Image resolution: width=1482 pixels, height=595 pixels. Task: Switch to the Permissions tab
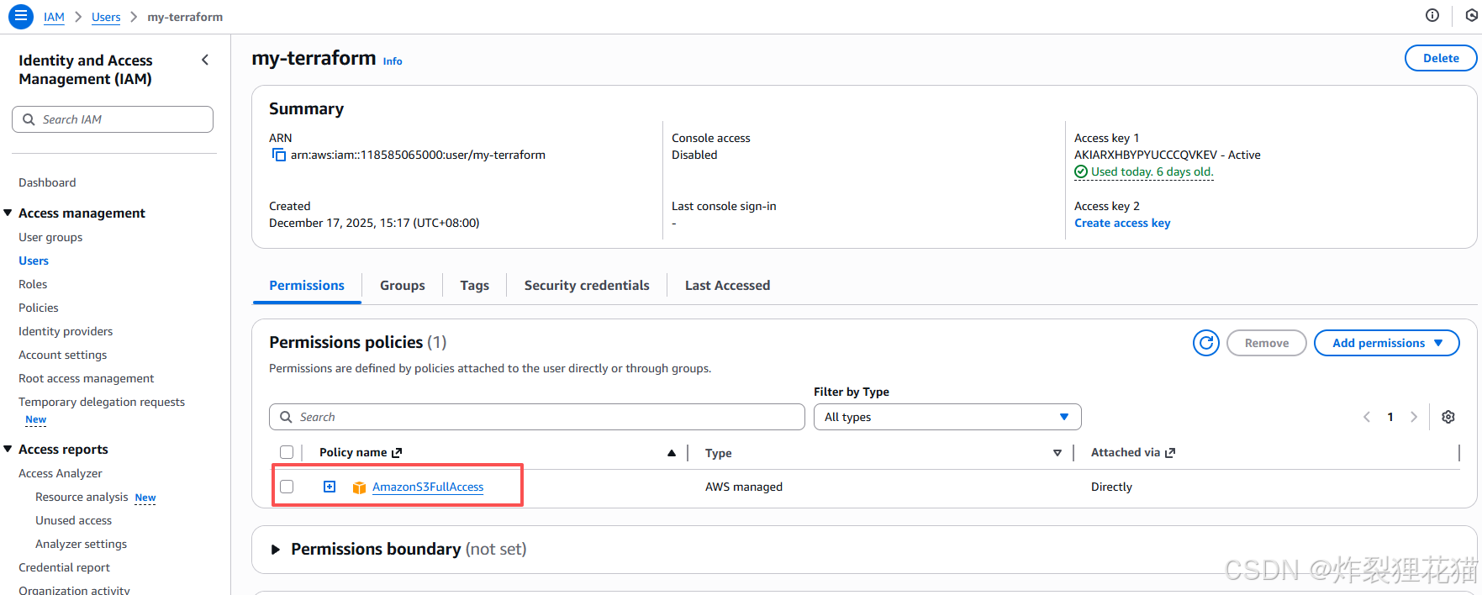coord(307,286)
